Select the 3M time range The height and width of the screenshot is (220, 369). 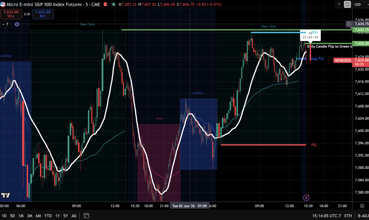coord(30,216)
